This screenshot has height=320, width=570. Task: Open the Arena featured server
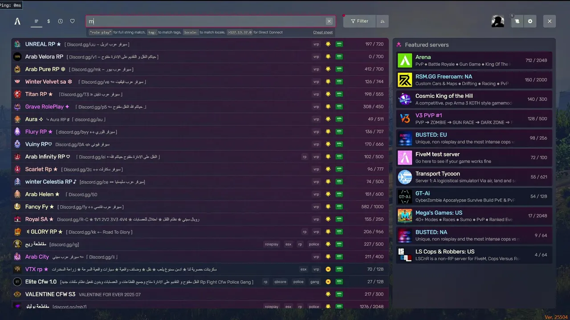point(474,60)
